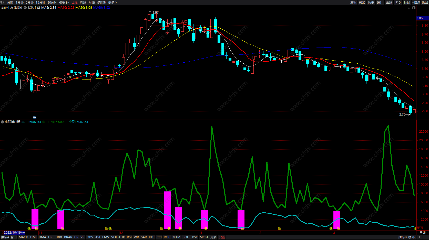Click the 复权 button
Image resolution: width=429 pixels, height=240 pixels.
(x=353, y=3)
